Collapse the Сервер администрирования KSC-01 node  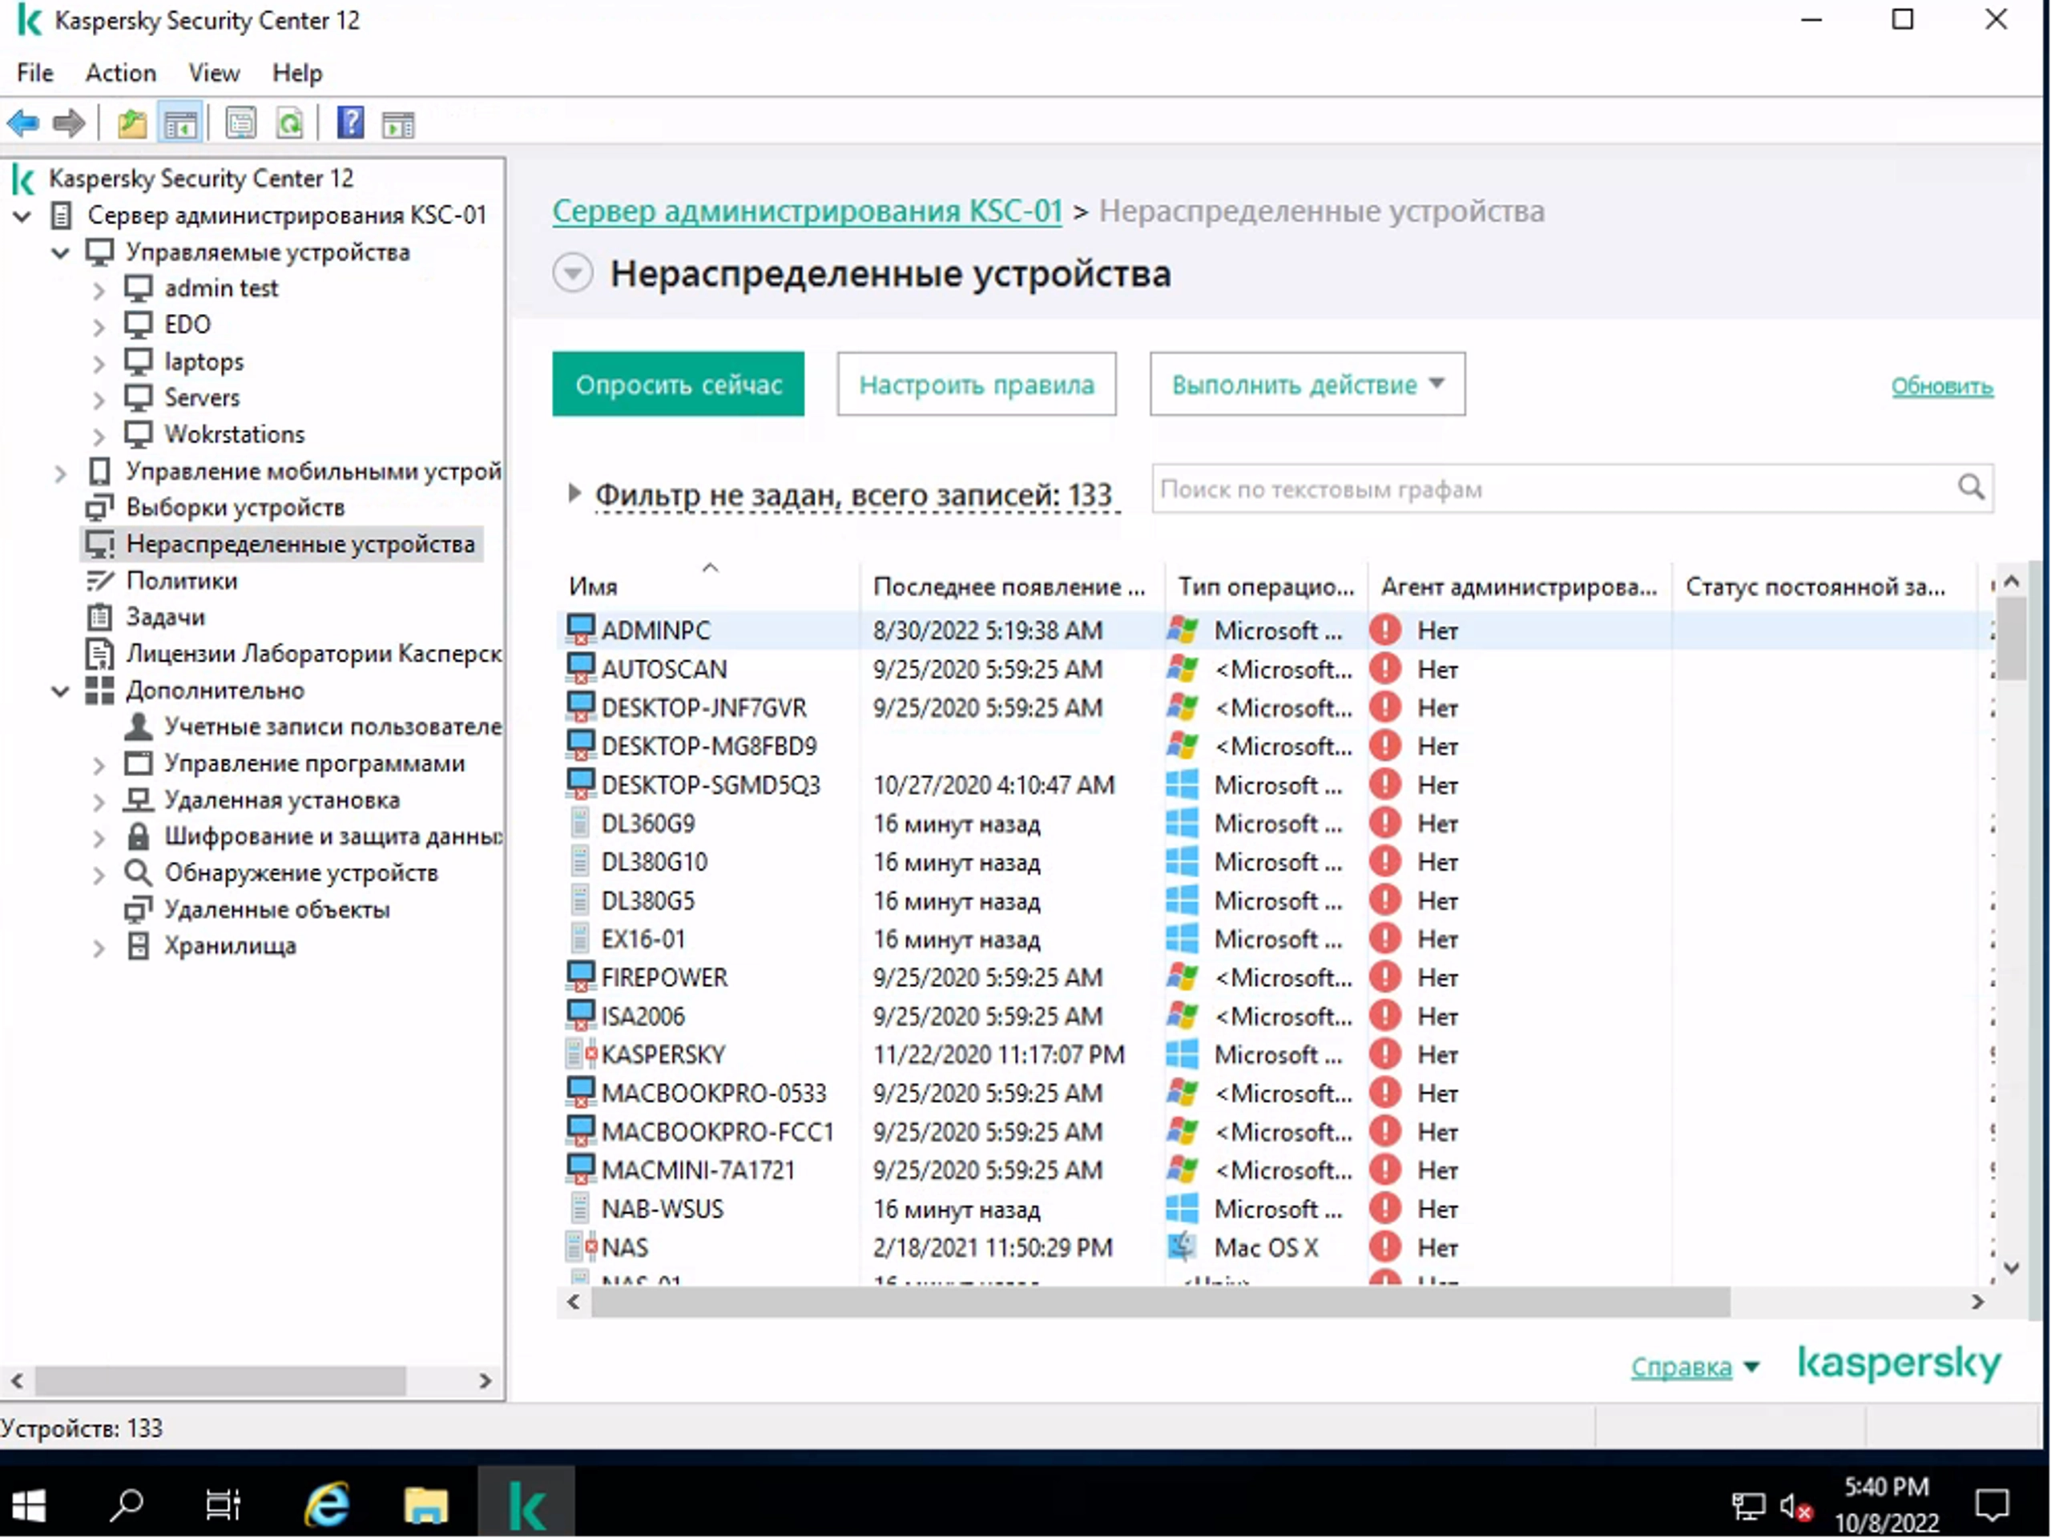[x=22, y=217]
